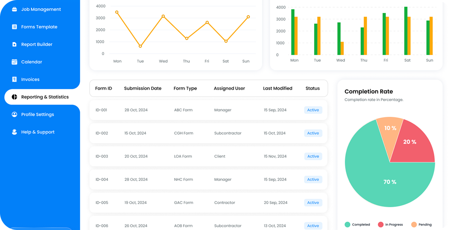Click Active status badge for ID-001
The width and height of the screenshot is (452, 230).
click(x=313, y=110)
